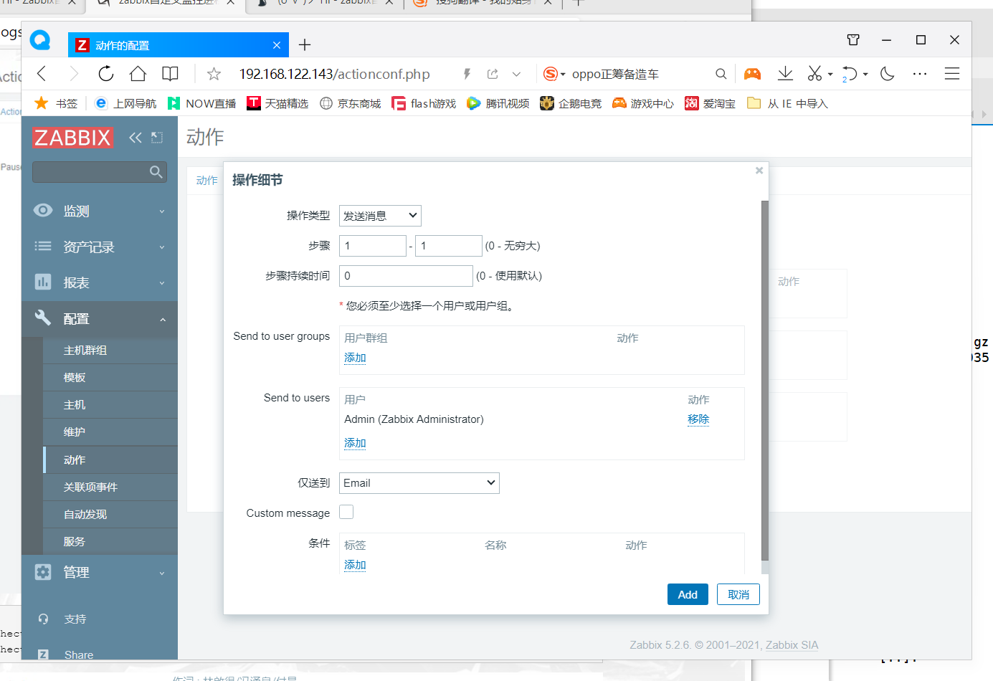
Task: Click the second 步骤 step-to field
Action: 449,246
